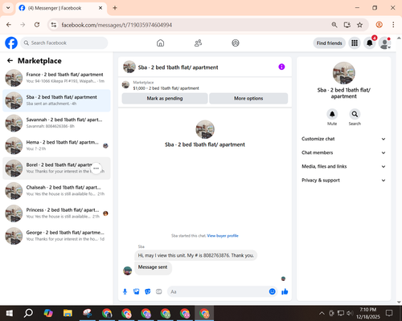Expand Privacy & support section
This screenshot has height=321, width=402.
343,181
